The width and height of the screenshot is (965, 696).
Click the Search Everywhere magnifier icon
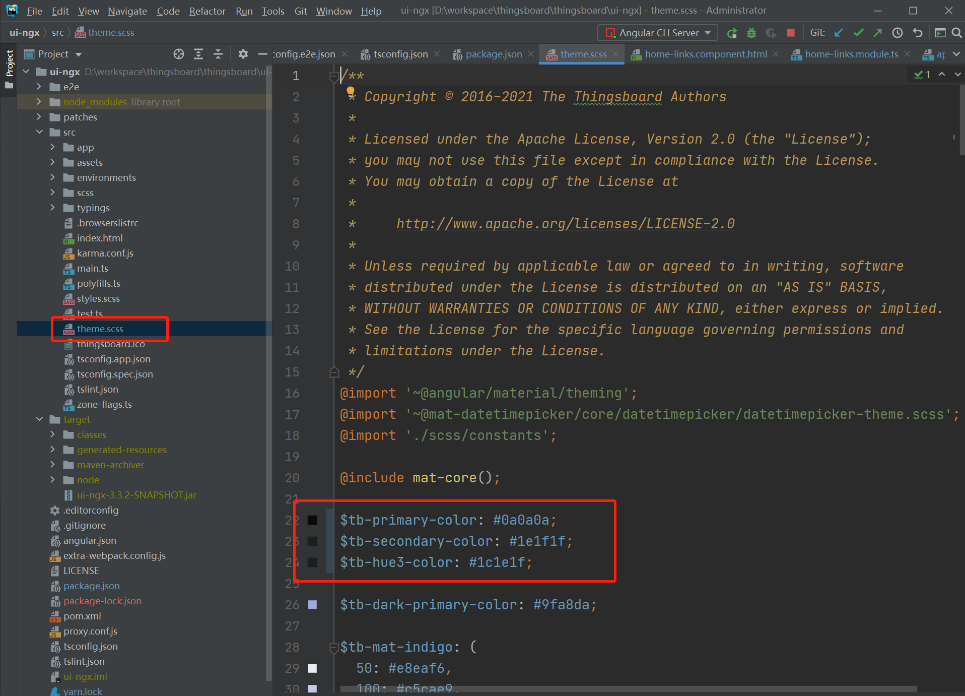pos(956,33)
